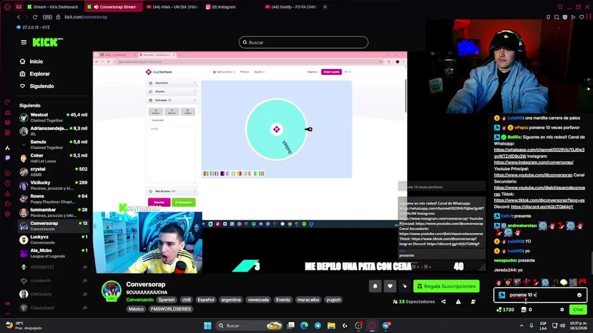Share the stream with the share icon
The width and height of the screenshot is (593, 333).
443,302
